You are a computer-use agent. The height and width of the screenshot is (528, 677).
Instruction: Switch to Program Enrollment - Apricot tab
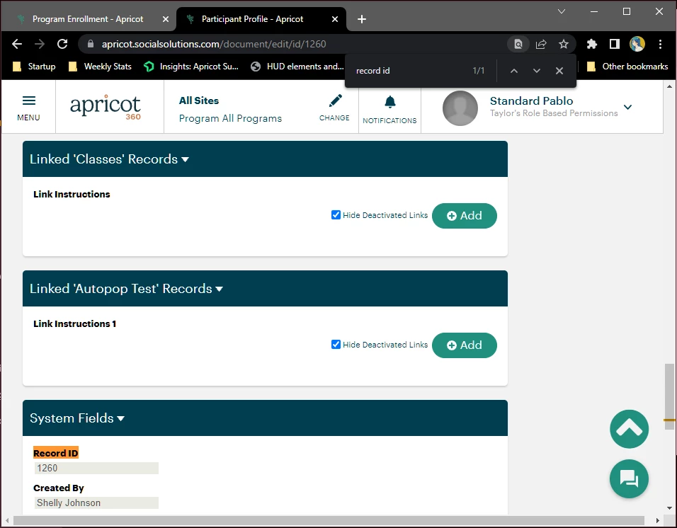pos(89,19)
